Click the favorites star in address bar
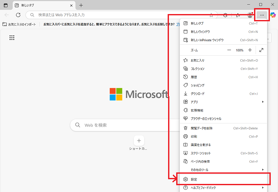The image size is (278, 192). (x=211, y=15)
